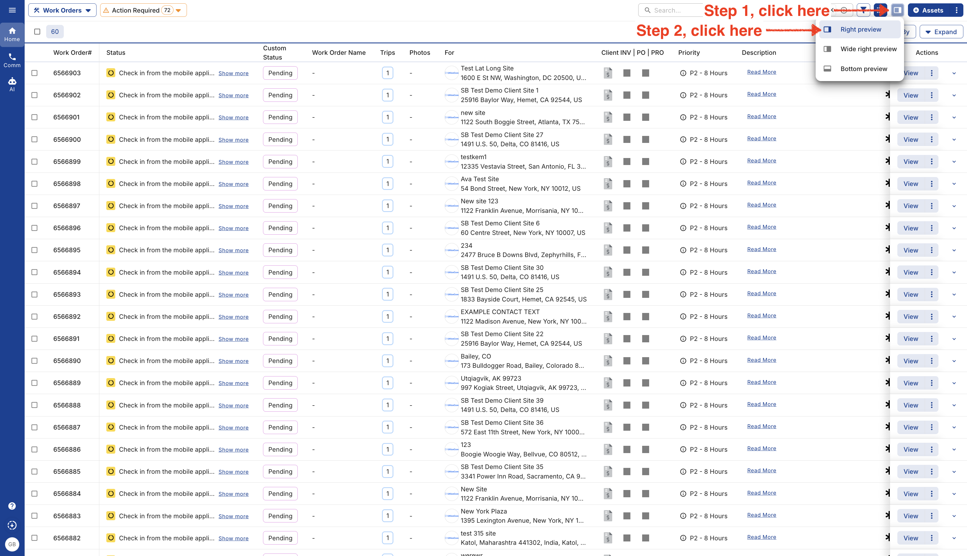Click the PRO square icon for order 6566898

tap(646, 184)
